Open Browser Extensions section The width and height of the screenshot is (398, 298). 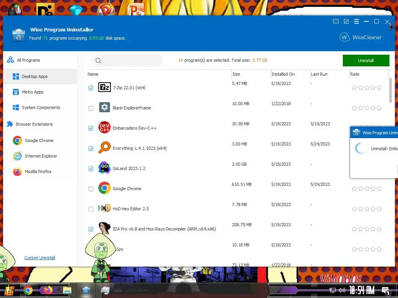40,124
